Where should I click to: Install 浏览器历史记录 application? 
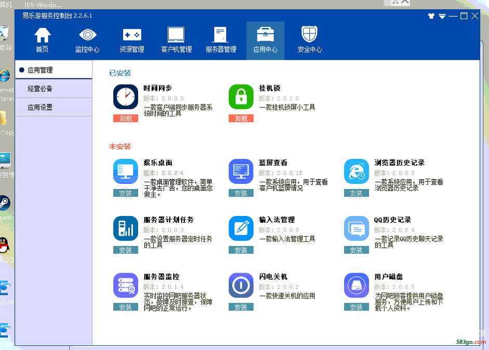pyautogui.click(x=357, y=193)
